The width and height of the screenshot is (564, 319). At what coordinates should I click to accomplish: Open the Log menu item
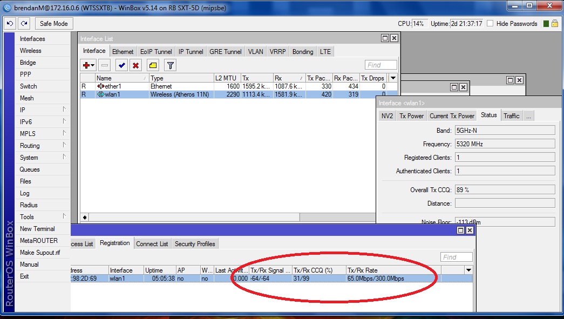pyautogui.click(x=24, y=193)
